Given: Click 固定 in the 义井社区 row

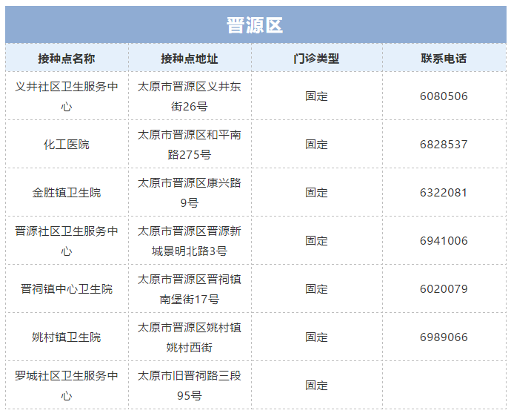Looking at the screenshot, I should coord(316,96).
